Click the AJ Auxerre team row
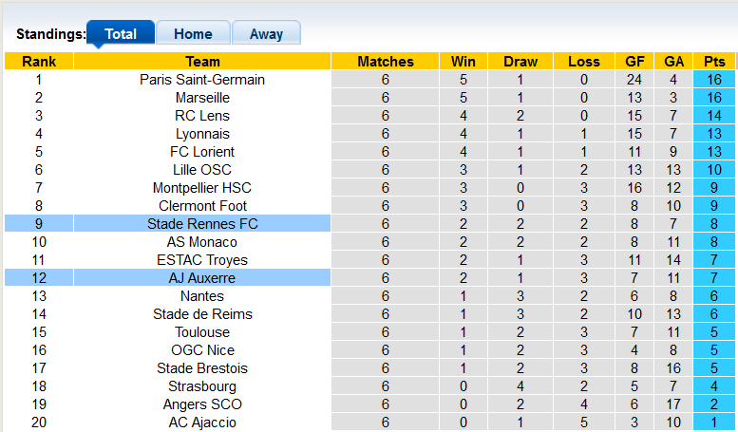 (202, 278)
